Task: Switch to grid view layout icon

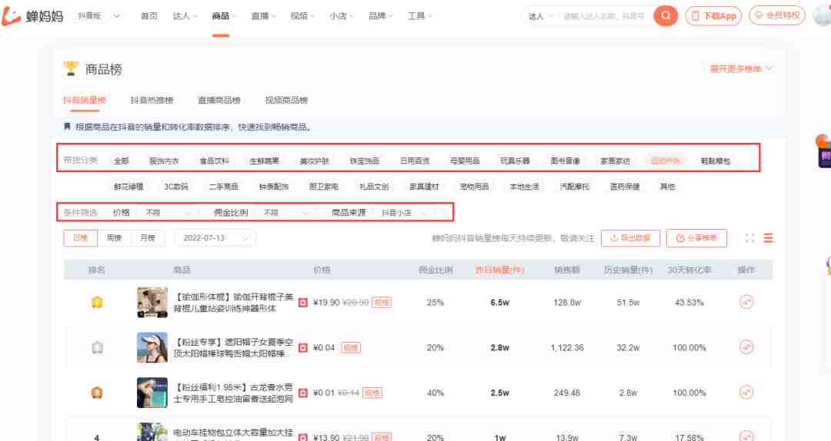Action: (x=750, y=238)
